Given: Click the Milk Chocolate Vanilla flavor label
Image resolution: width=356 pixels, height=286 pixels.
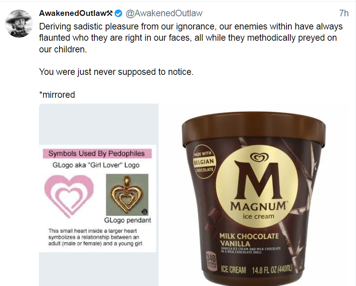Looking at the screenshot, I should (x=249, y=240).
